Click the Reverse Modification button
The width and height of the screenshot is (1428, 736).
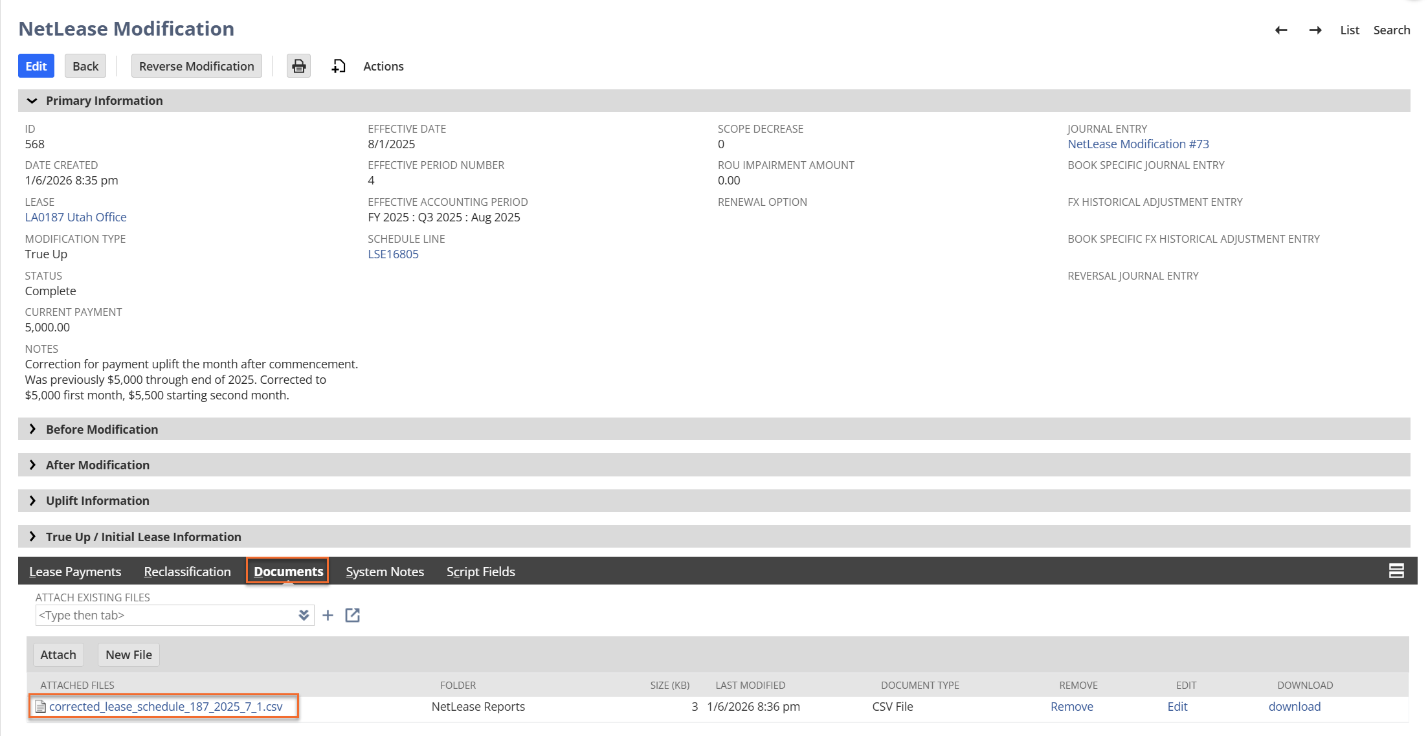point(196,66)
